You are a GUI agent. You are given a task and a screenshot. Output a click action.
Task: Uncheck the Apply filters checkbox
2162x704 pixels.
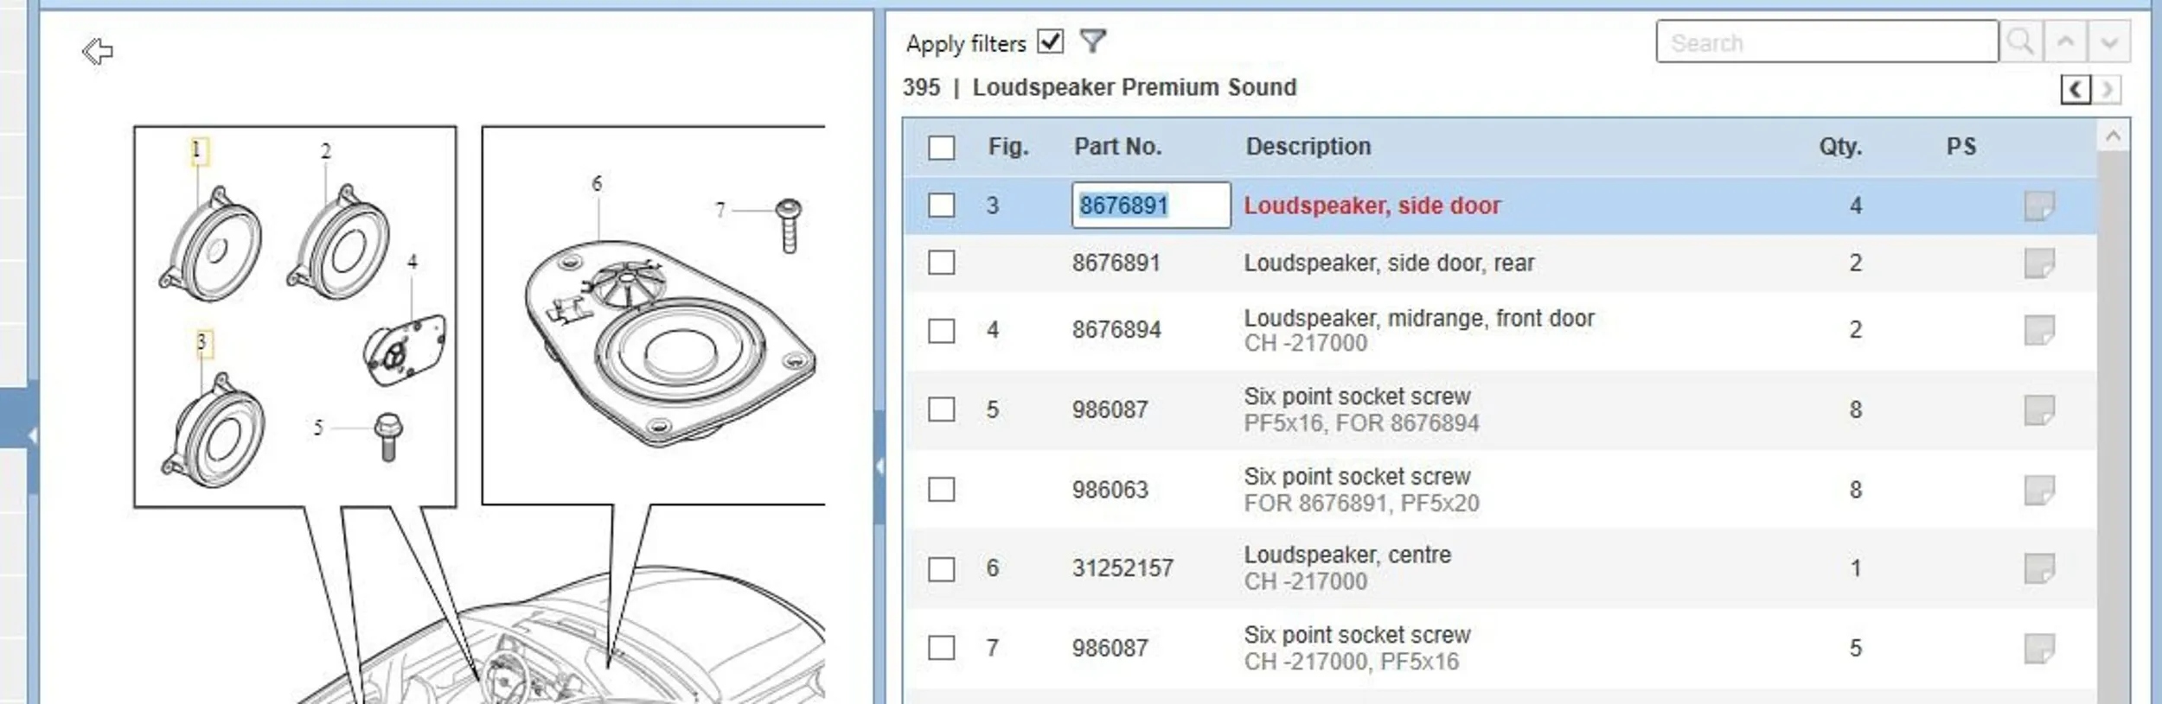(1051, 41)
